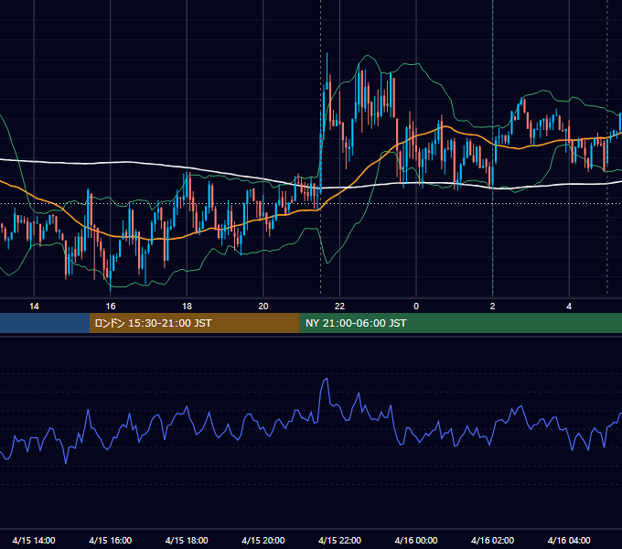Select the ロンドン 15:30-21:00 JST session bar
622x549 pixels.
(x=194, y=323)
